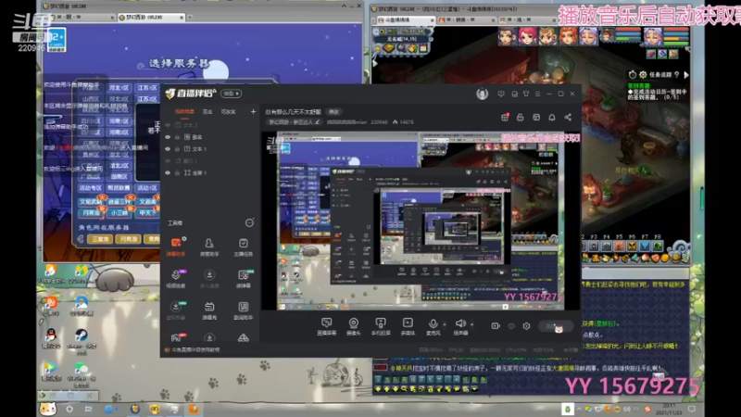Click the task tracker help question mark

click(677, 75)
